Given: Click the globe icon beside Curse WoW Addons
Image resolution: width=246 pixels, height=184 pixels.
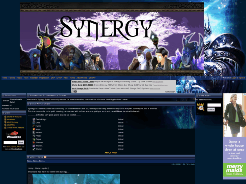Looking at the screenshot, I should pos(5,128).
